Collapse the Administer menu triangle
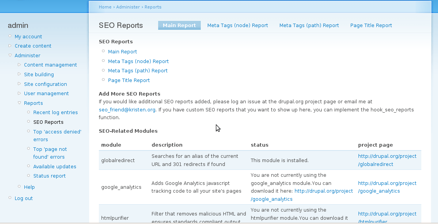This screenshot has height=224, width=438. (10, 55)
